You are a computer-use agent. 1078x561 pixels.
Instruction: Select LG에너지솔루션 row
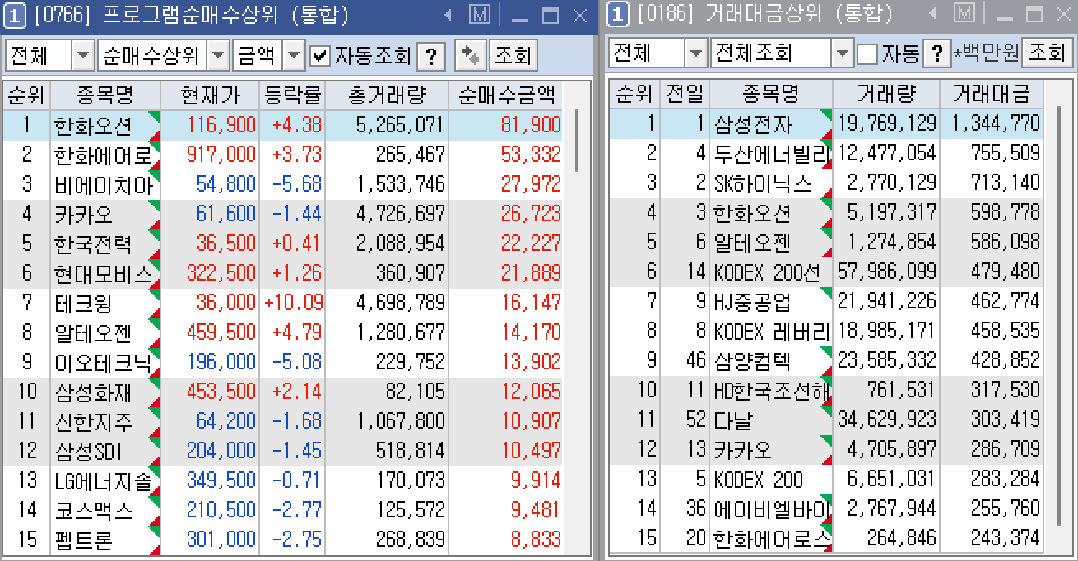282,480
